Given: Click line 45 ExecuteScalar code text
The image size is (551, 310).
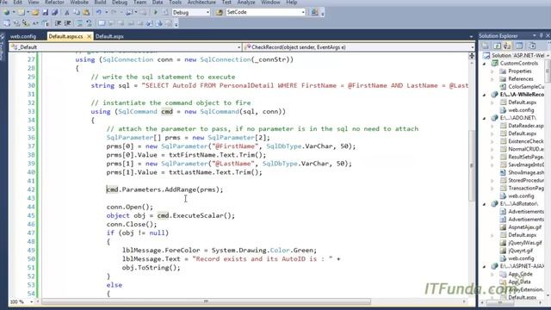Looking at the screenshot, I should click(x=170, y=215).
